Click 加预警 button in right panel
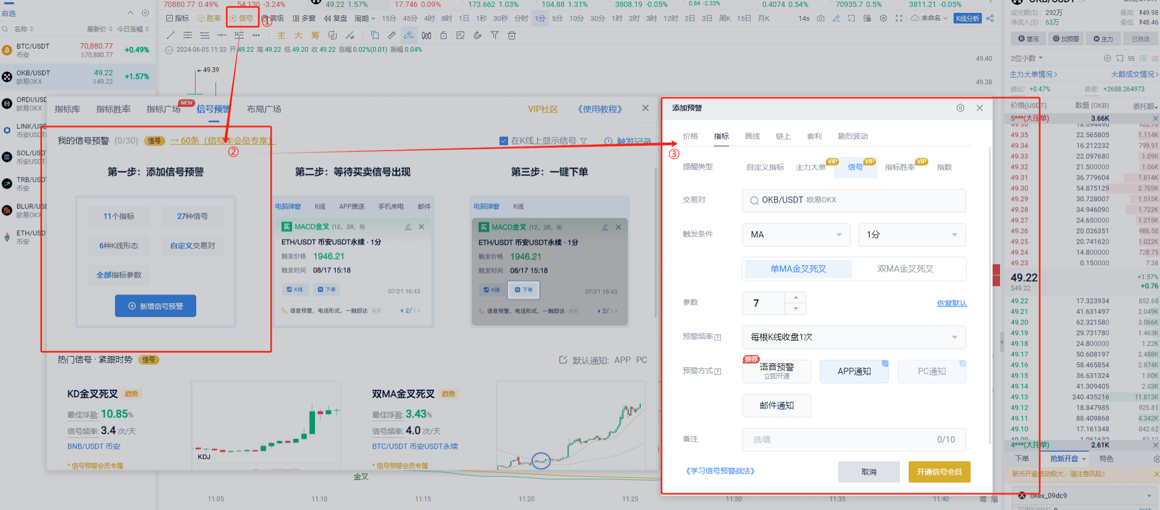 1065,39
